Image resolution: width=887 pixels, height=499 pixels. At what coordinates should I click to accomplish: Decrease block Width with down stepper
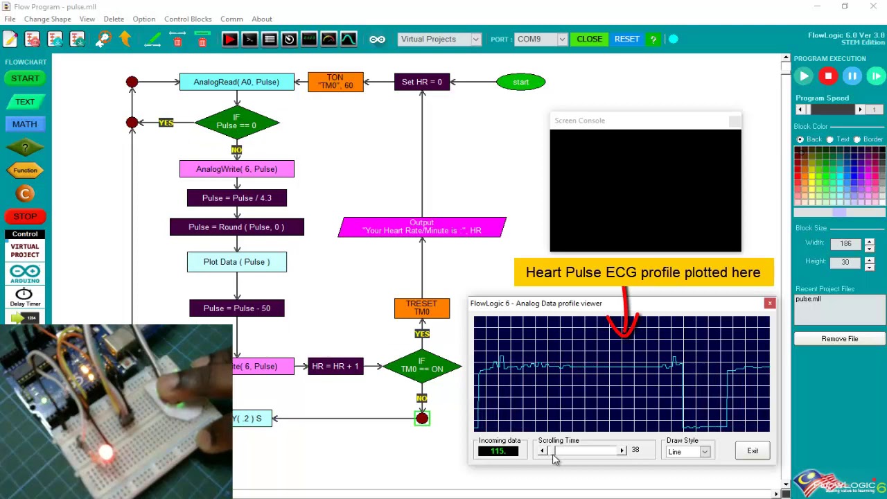tap(869, 247)
